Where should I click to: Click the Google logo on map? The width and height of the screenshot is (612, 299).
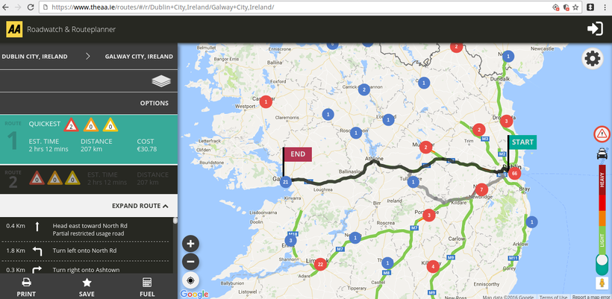click(x=194, y=294)
